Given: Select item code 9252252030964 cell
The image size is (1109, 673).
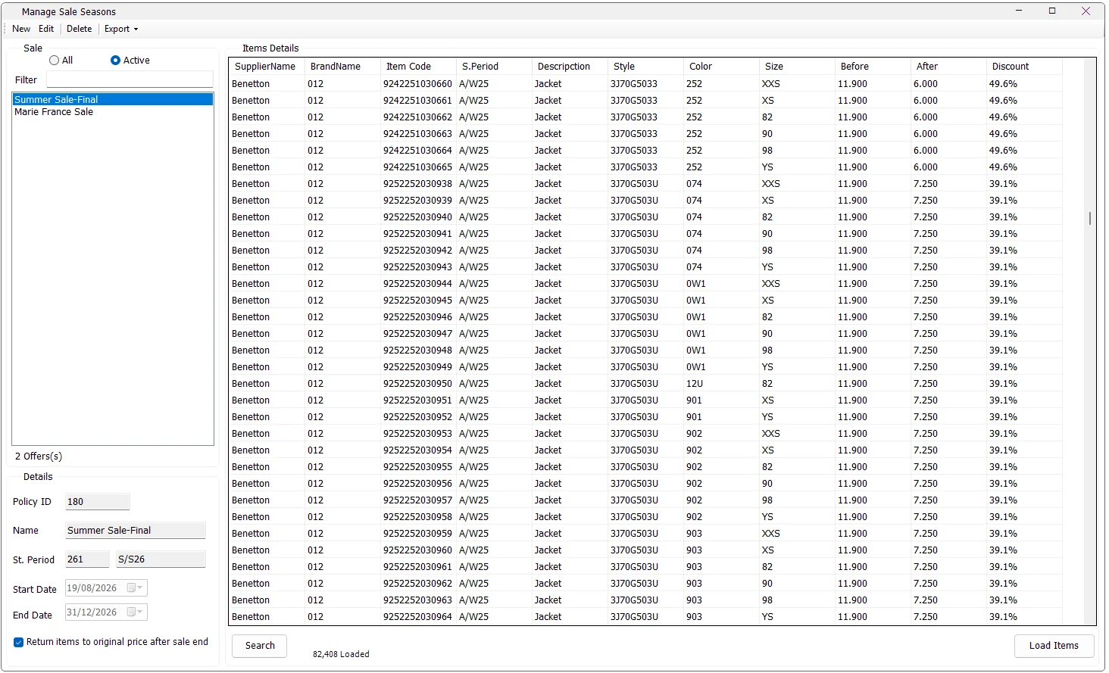Looking at the screenshot, I should pyautogui.click(x=417, y=617).
